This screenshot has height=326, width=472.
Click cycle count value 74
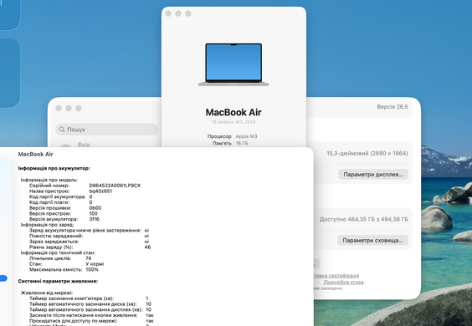pos(88,258)
